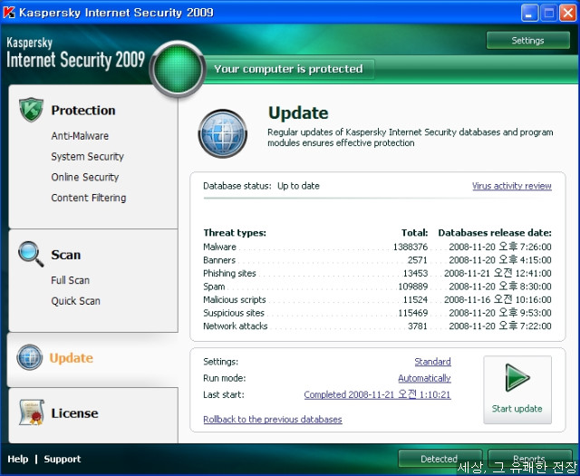Open Virus activity review link
The image size is (580, 476).
click(x=512, y=186)
